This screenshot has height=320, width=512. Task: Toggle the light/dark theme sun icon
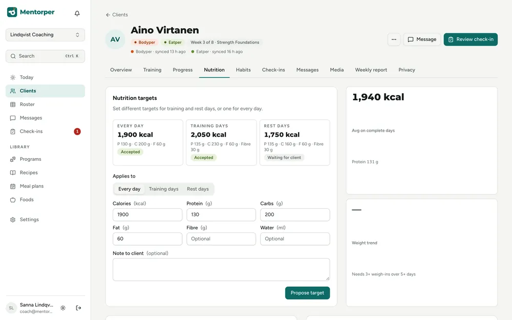point(63,308)
